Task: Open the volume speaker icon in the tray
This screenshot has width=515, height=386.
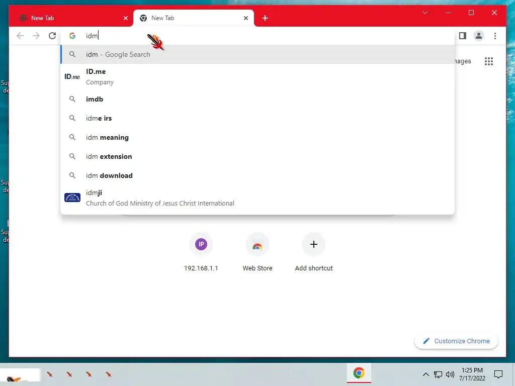Action: (x=450, y=374)
